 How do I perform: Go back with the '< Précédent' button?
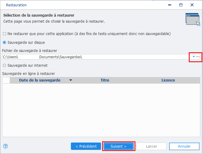point(86,146)
